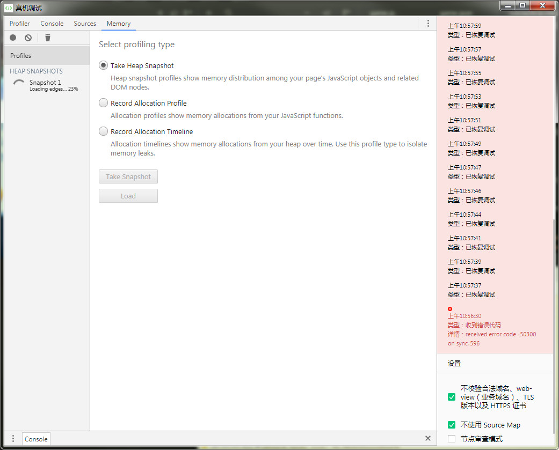Click the log entry at 上午10:57:55
Image resolution: width=559 pixels, height=450 pixels.
(x=471, y=77)
